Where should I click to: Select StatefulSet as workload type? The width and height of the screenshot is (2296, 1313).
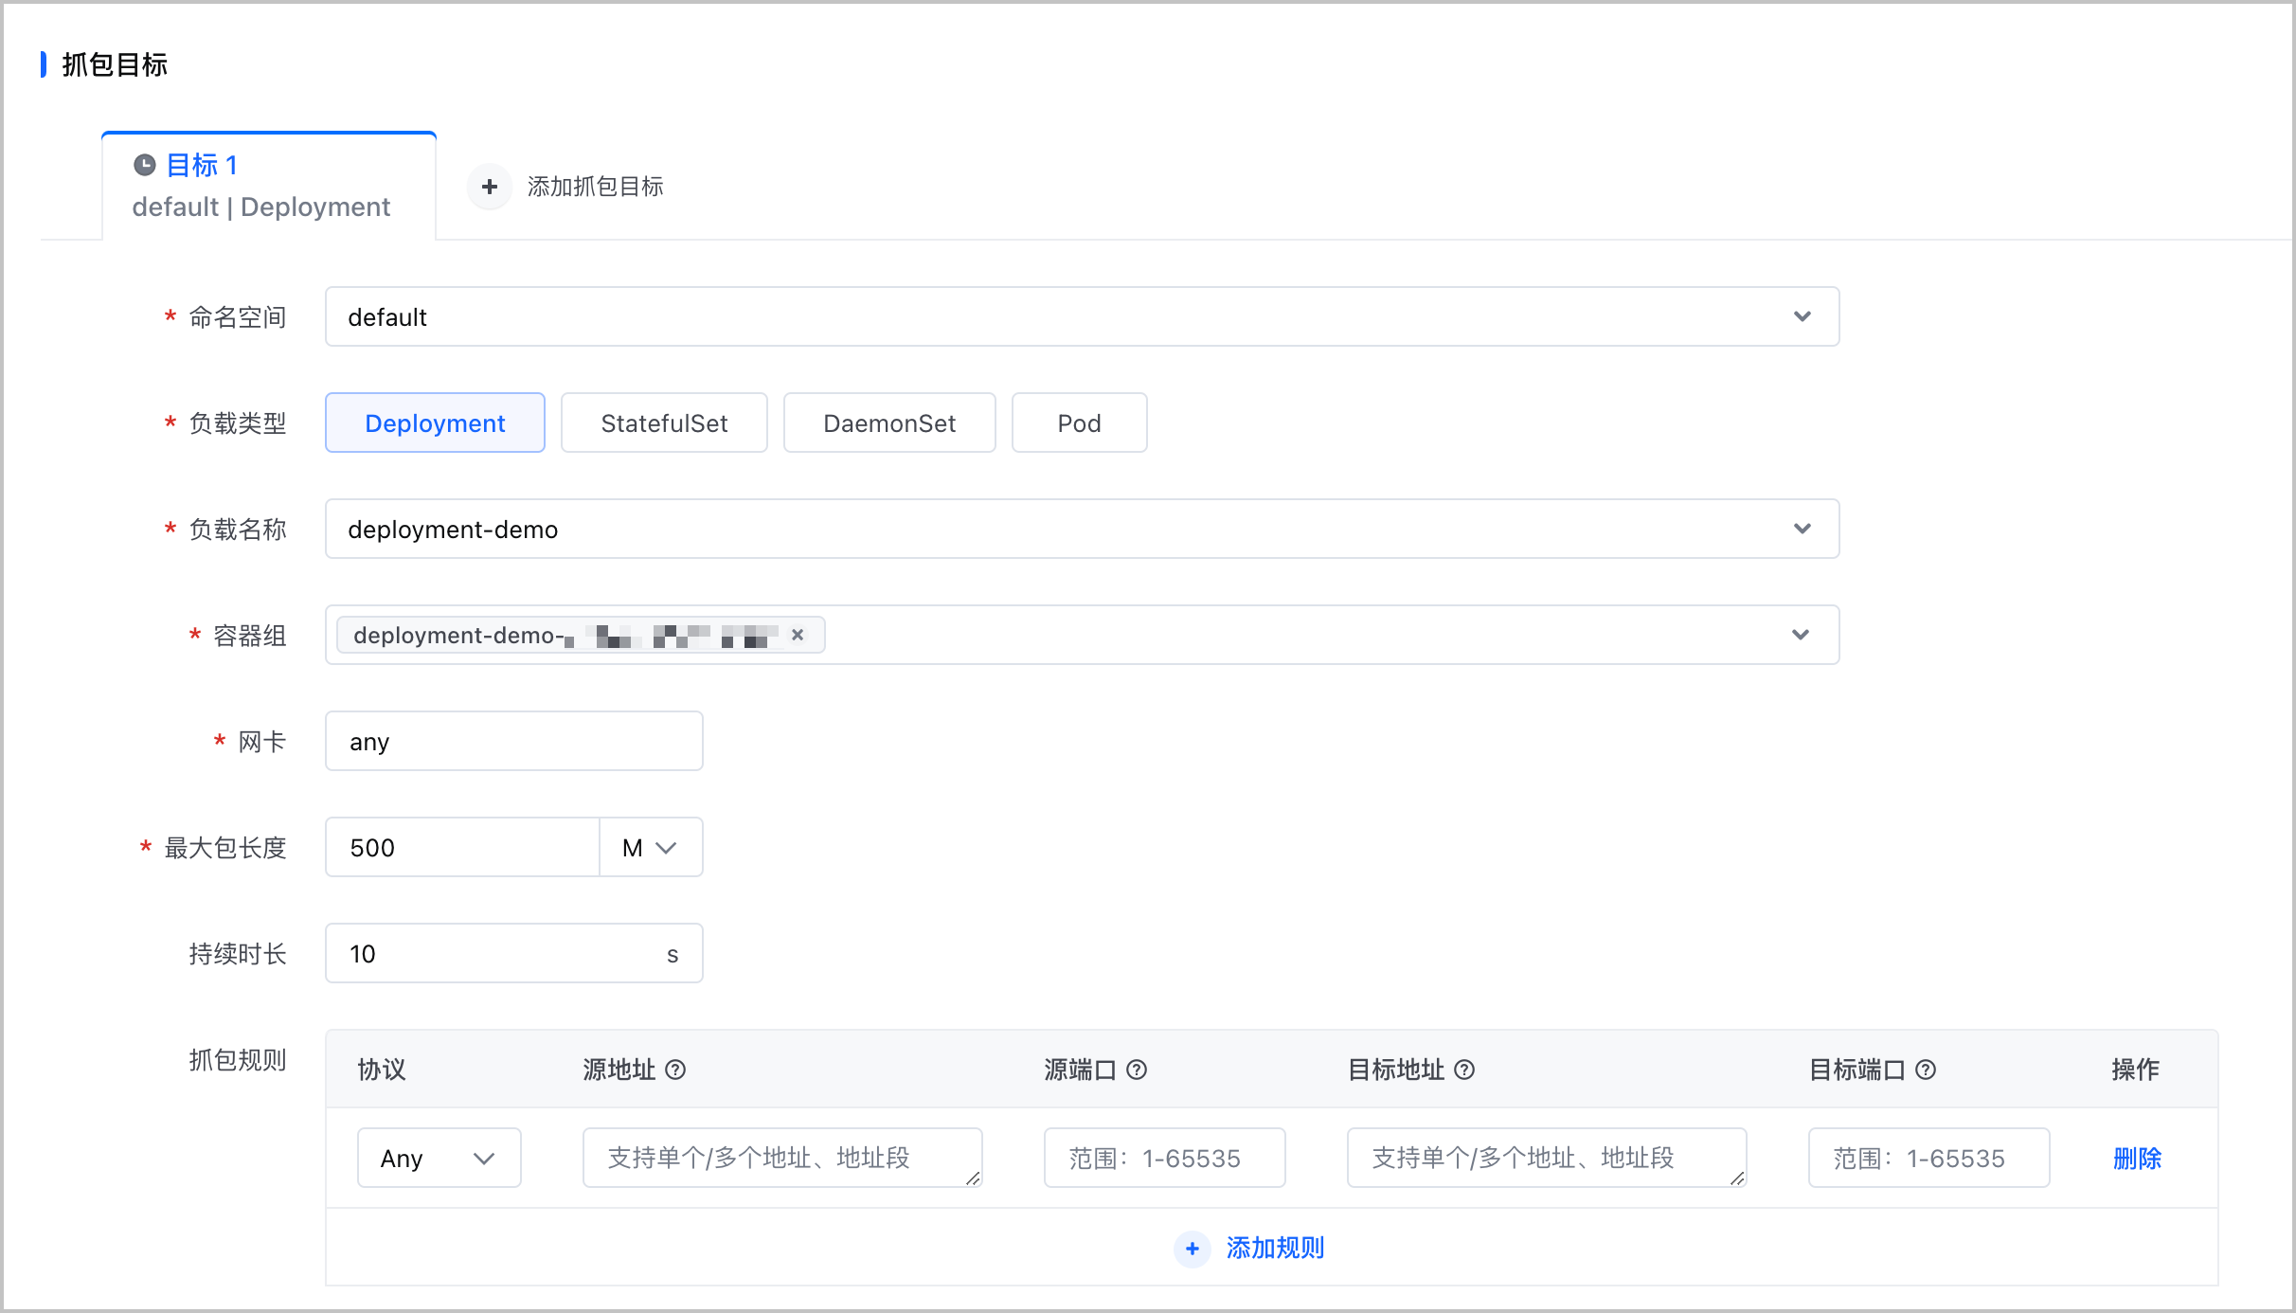click(x=664, y=423)
